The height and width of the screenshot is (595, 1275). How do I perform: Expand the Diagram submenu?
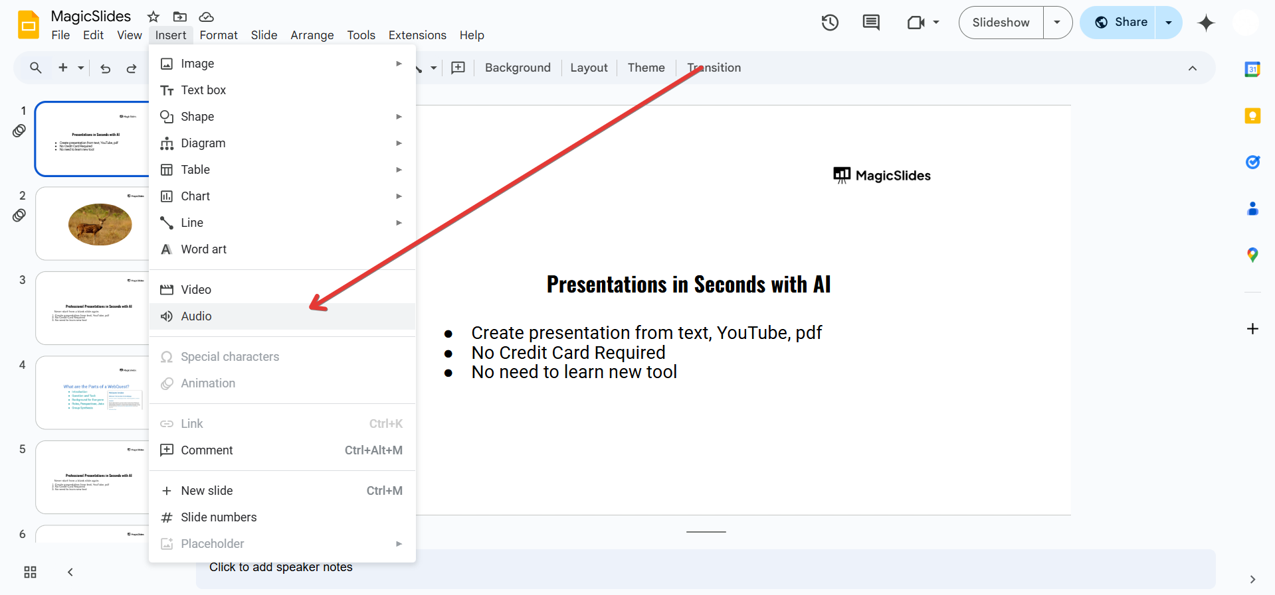click(282, 143)
